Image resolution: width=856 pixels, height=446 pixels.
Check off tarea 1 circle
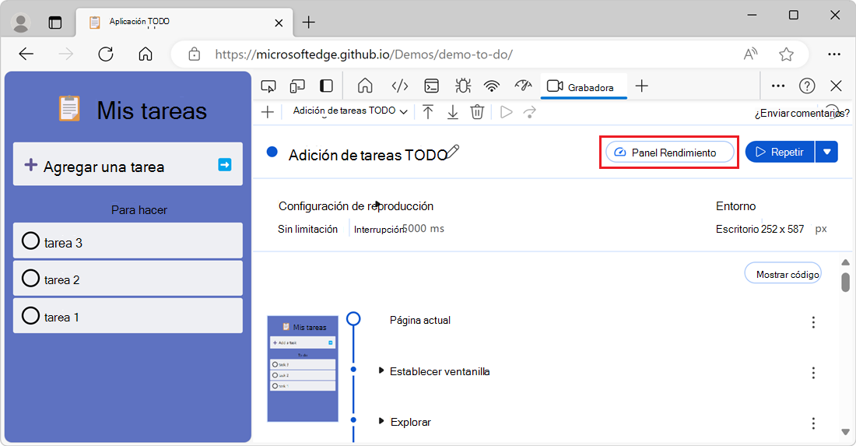tap(30, 315)
